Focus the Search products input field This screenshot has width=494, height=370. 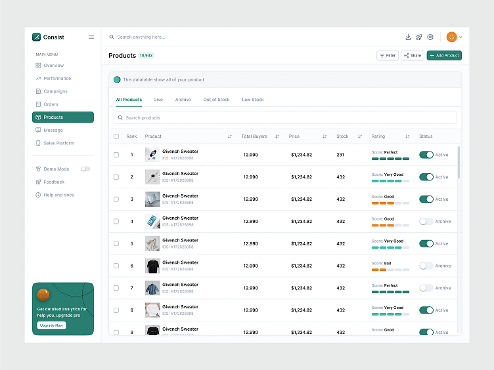285,118
